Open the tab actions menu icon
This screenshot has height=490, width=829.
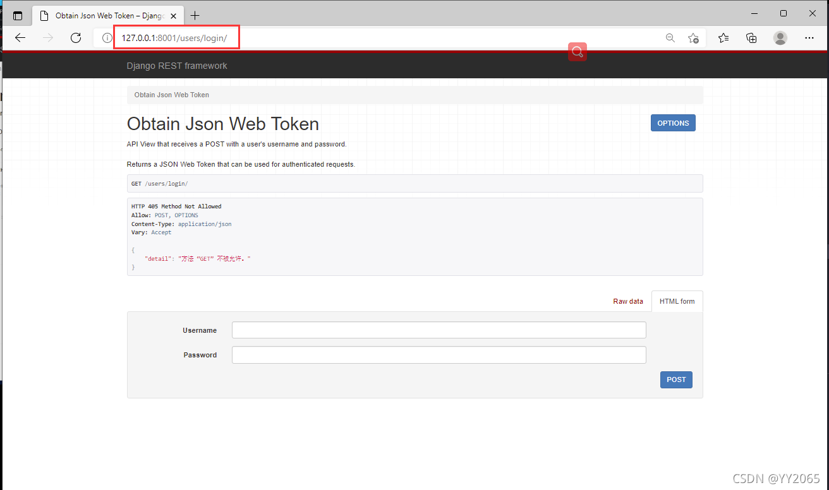click(x=18, y=16)
